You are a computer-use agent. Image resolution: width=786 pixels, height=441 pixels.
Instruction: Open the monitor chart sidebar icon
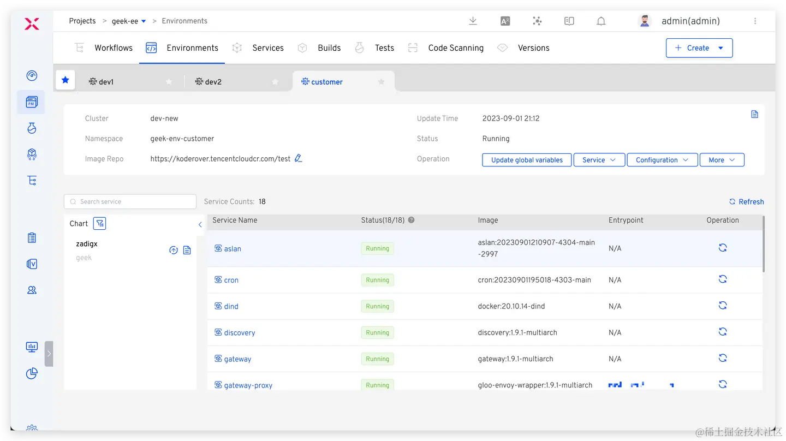tap(32, 347)
